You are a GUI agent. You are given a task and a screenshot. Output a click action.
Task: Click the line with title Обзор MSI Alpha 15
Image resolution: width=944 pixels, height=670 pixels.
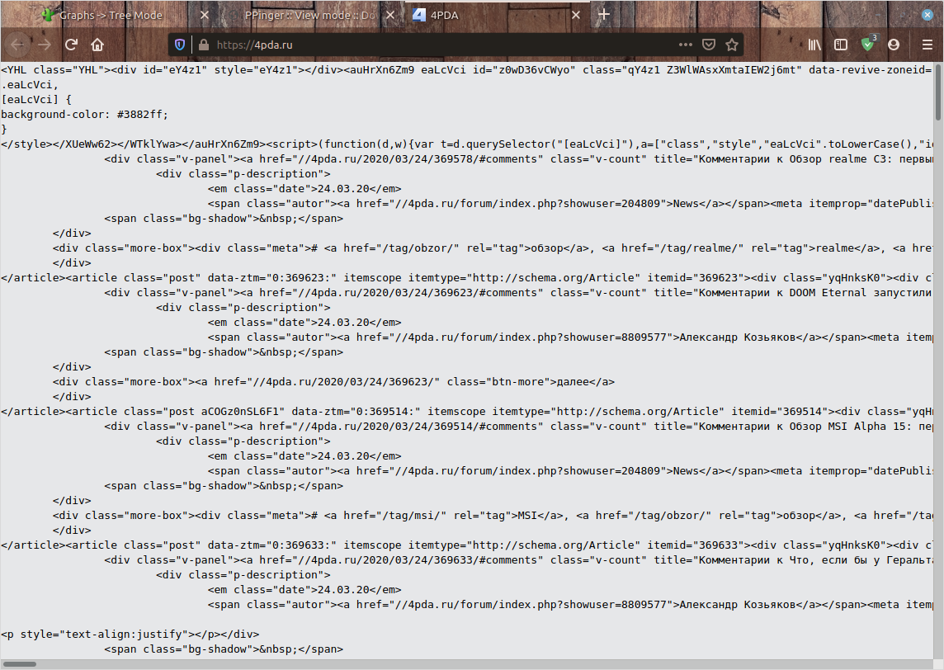coord(518,427)
